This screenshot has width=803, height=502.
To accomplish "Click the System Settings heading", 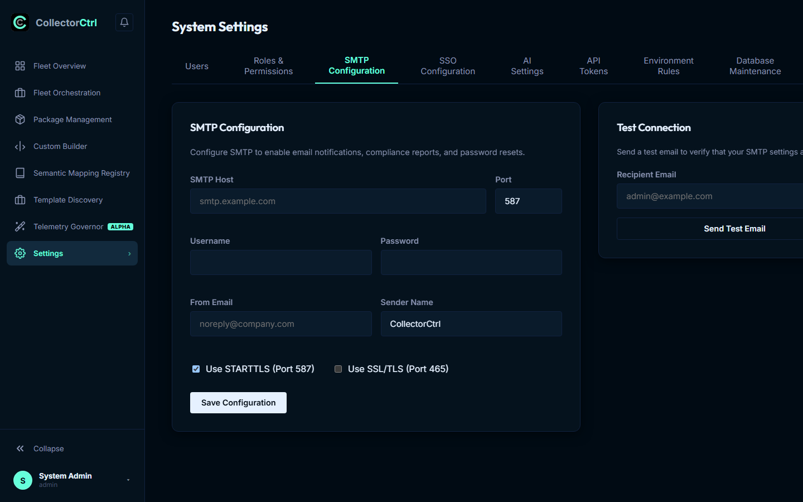I will (220, 27).
